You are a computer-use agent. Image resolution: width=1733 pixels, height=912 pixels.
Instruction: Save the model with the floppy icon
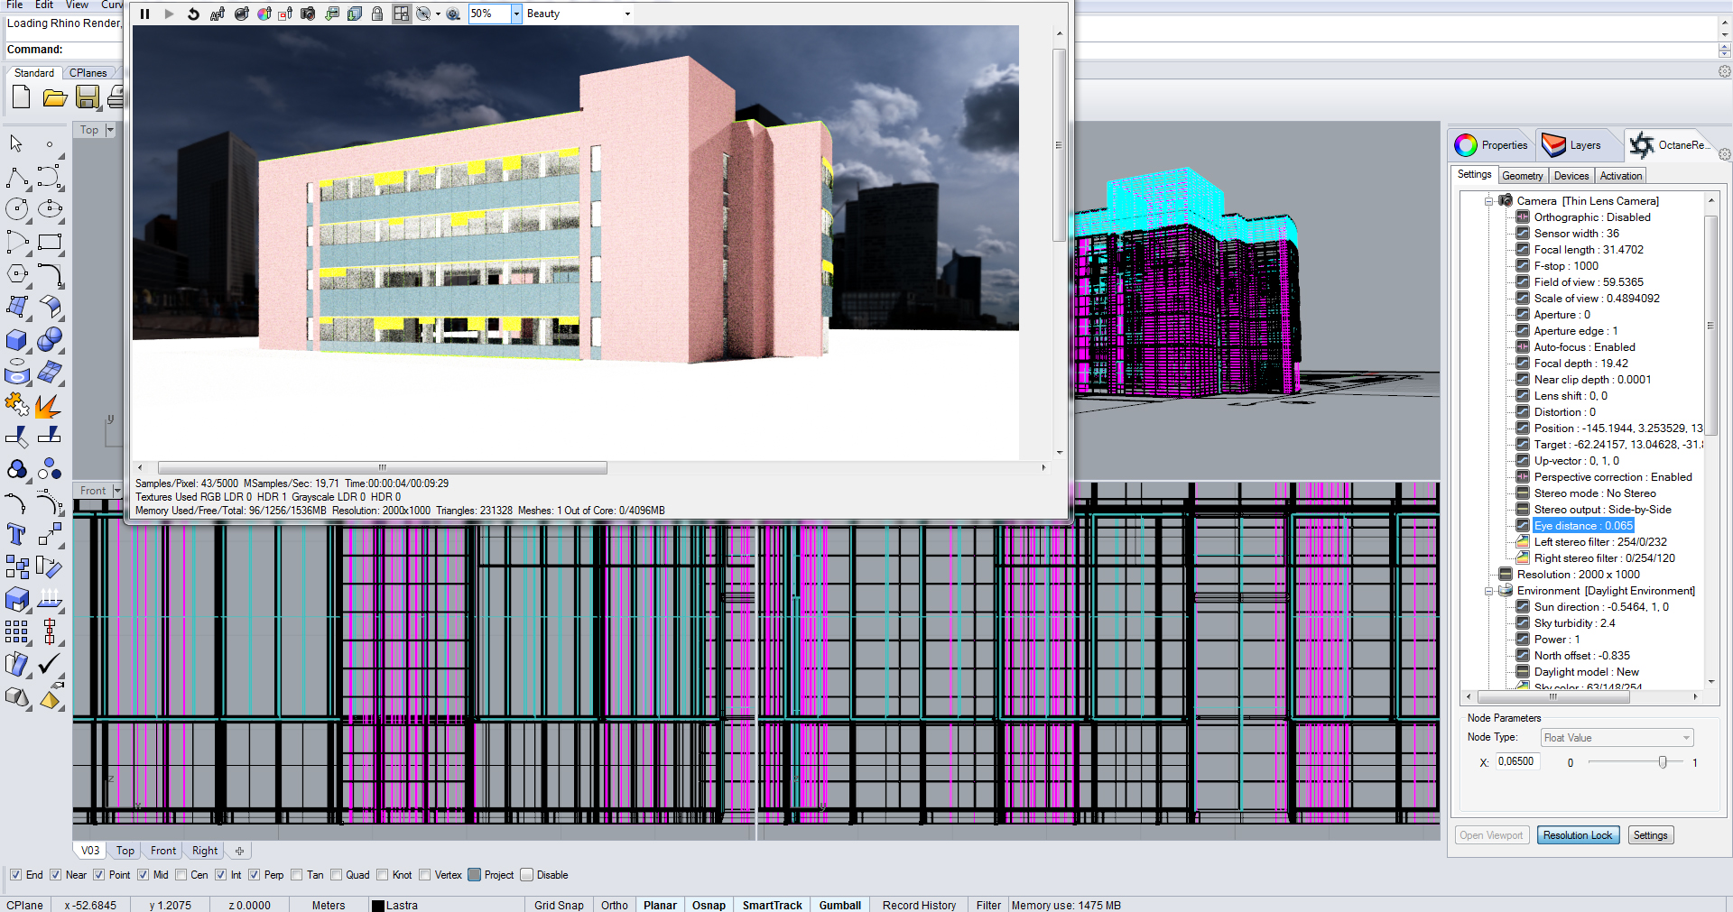[88, 97]
